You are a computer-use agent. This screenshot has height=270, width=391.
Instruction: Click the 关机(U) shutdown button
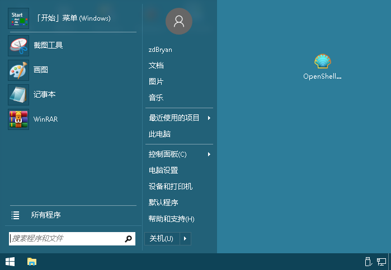click(x=162, y=239)
